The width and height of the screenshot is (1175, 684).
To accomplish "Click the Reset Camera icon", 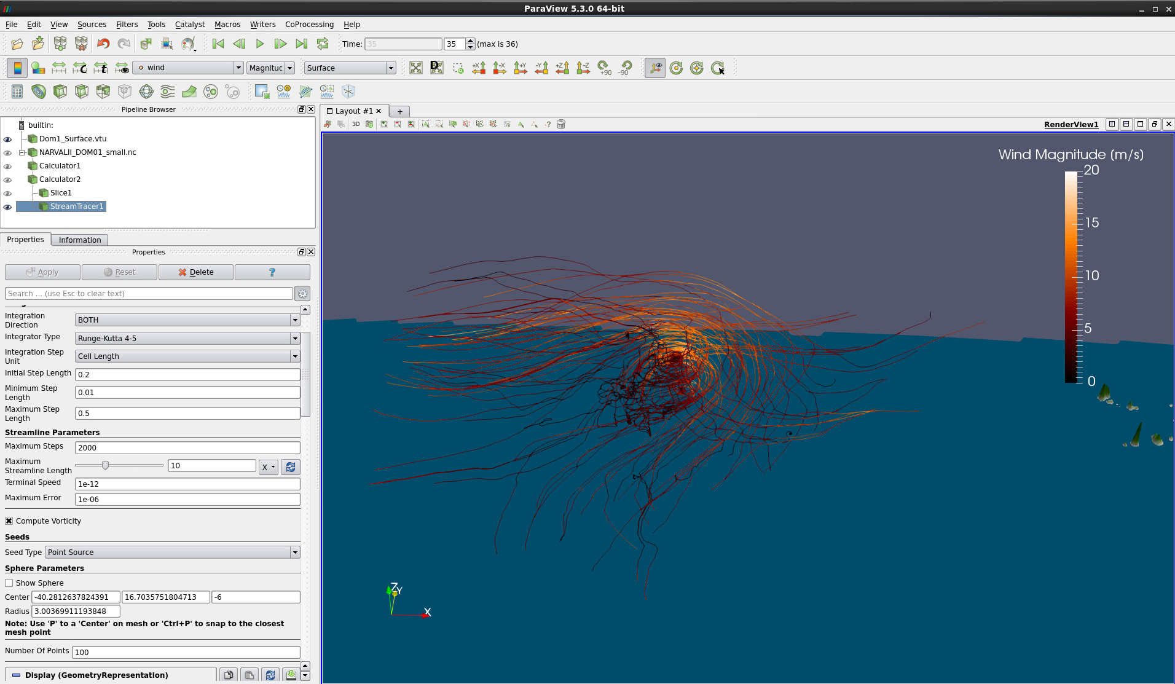I will [416, 68].
